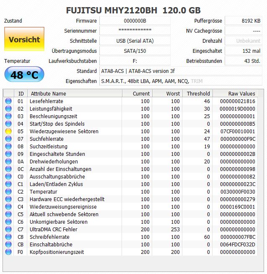This screenshot has width=267, height=274.
Task: Click blue status icon for Temperatur attribute C2
Action: (8, 192)
